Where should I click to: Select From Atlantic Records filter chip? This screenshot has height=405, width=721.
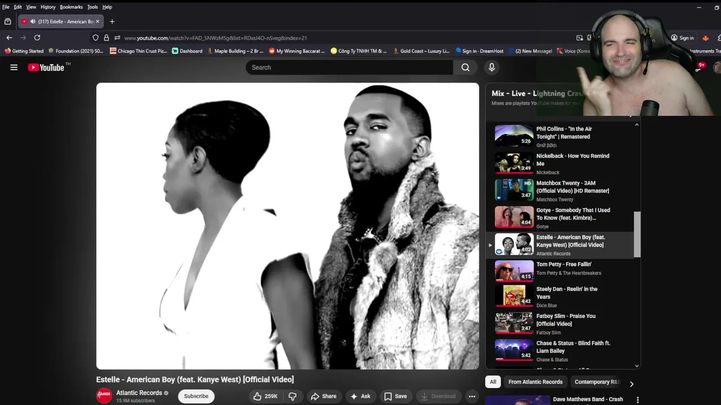536,382
